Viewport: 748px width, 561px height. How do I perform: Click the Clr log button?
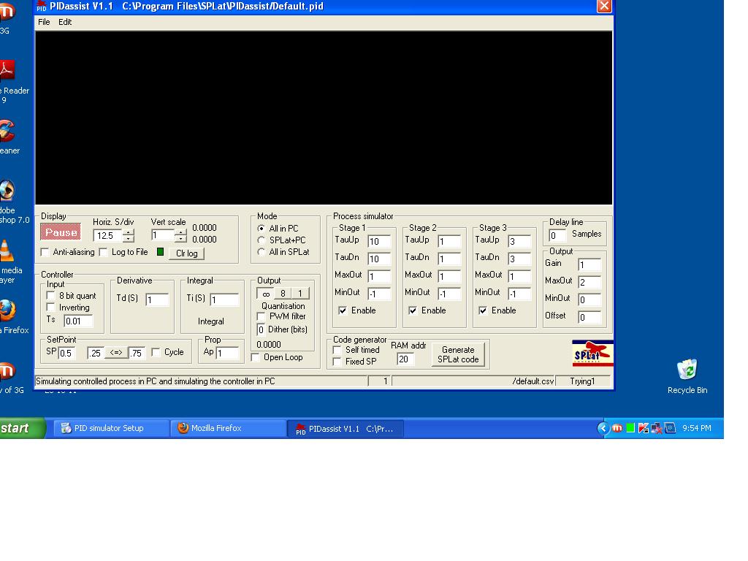[186, 253]
